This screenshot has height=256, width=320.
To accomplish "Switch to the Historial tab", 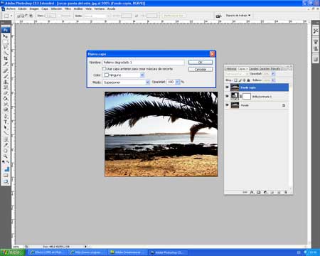I will 230,69.
